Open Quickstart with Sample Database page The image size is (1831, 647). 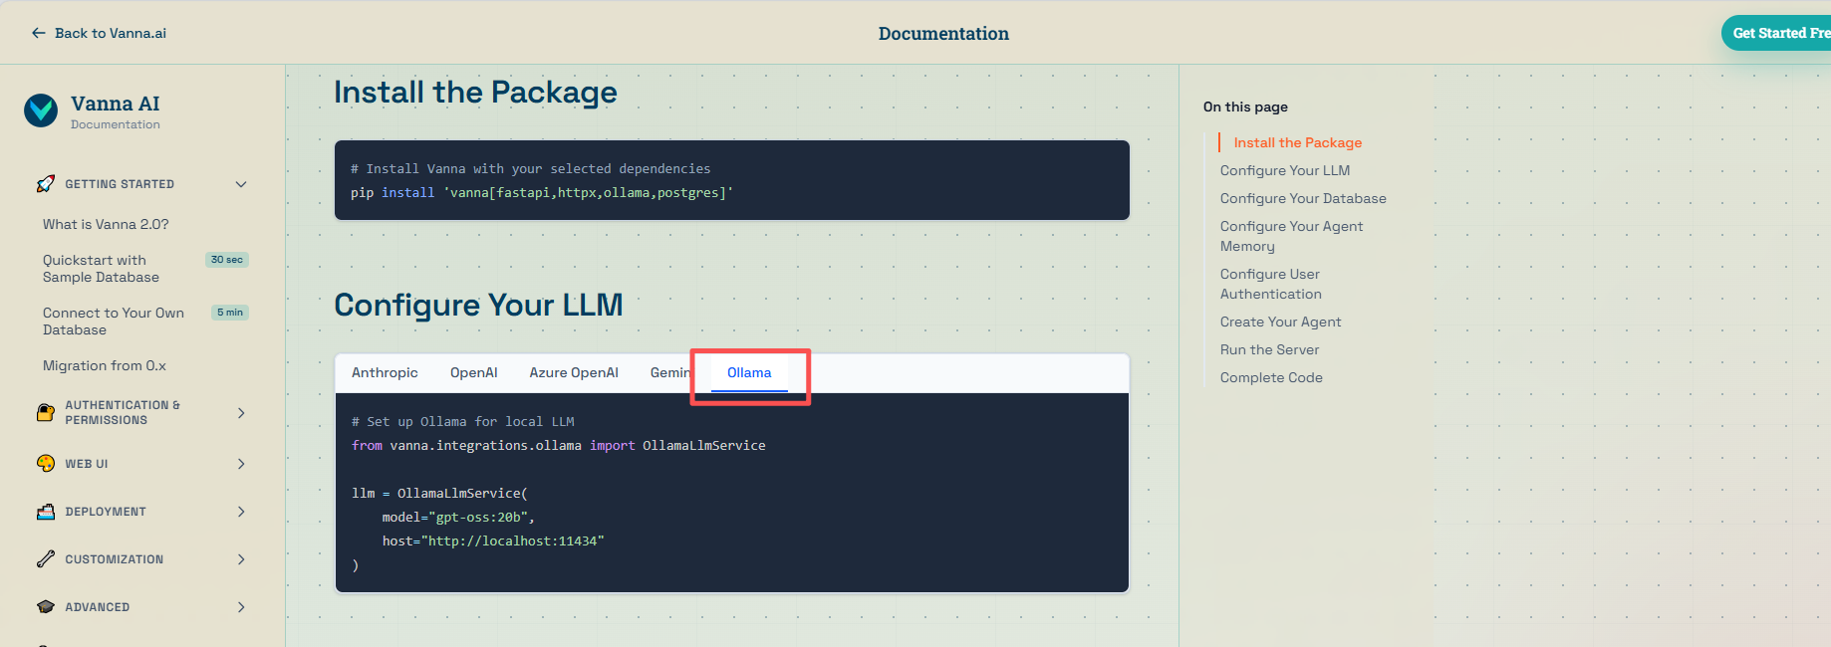101,269
